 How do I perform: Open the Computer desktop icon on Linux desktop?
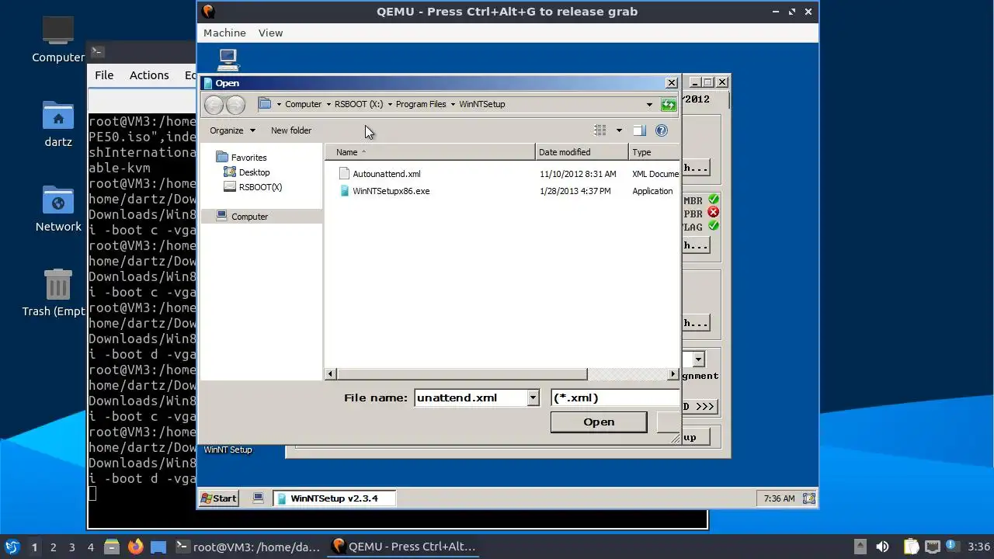click(58, 31)
